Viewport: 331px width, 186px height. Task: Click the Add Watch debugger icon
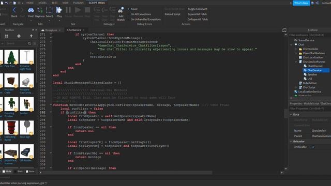point(121,10)
